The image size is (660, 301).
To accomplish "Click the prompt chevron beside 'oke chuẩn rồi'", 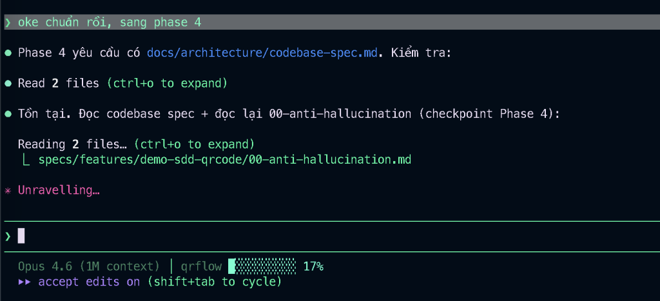I will (8, 23).
